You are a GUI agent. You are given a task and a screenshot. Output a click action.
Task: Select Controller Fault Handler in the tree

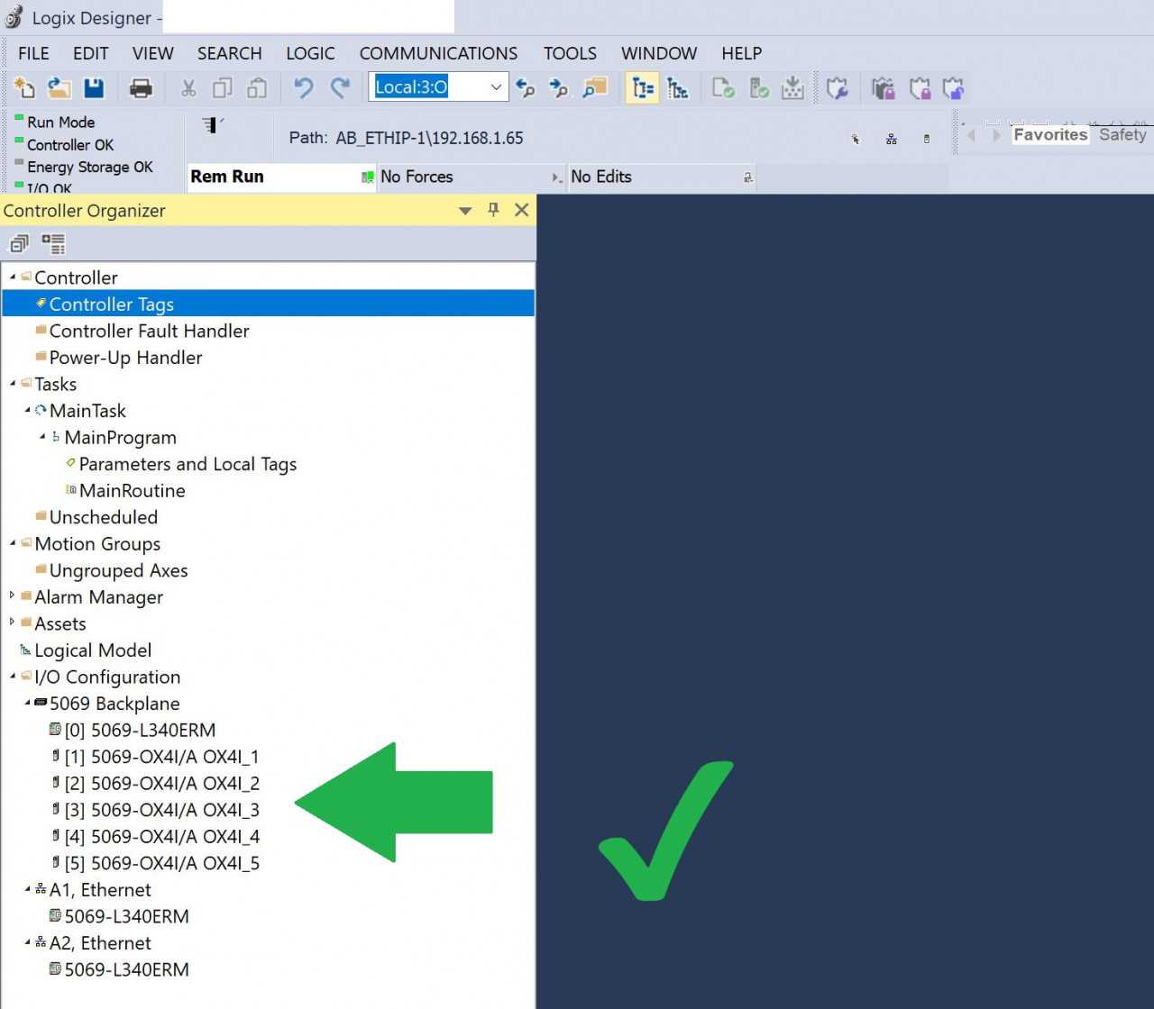149,331
